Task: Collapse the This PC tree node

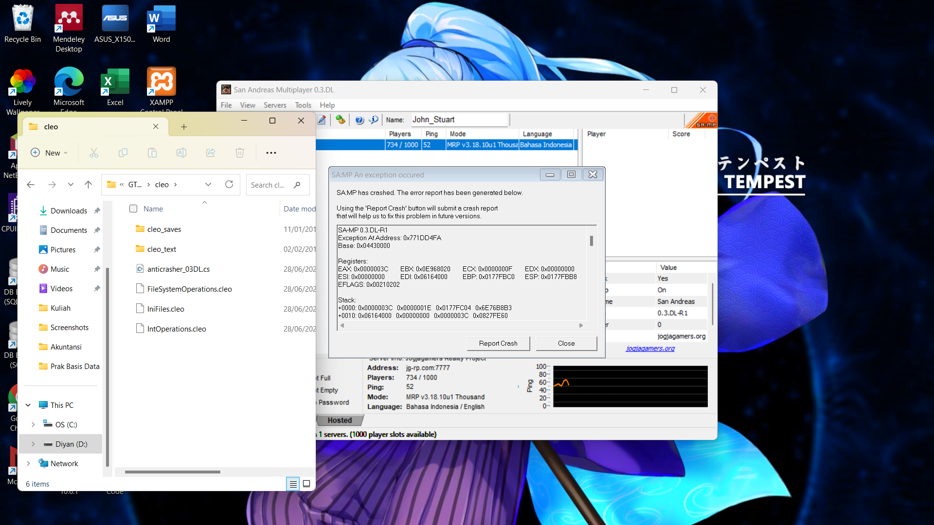Action: pos(28,405)
